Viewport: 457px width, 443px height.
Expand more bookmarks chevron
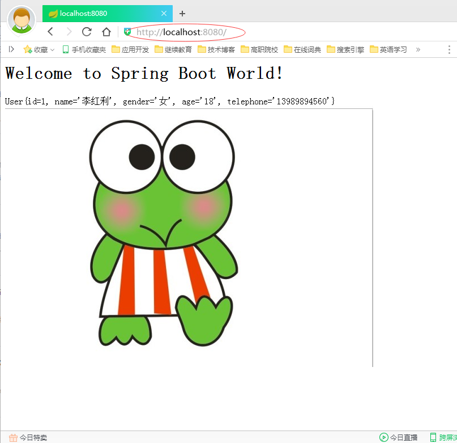(x=418, y=50)
